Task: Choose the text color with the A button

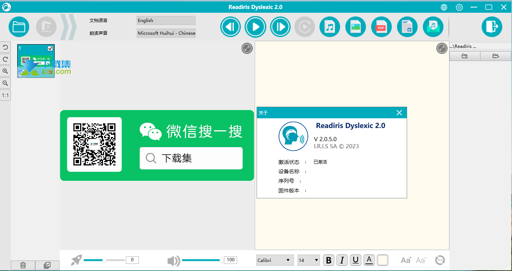Action: (369, 260)
